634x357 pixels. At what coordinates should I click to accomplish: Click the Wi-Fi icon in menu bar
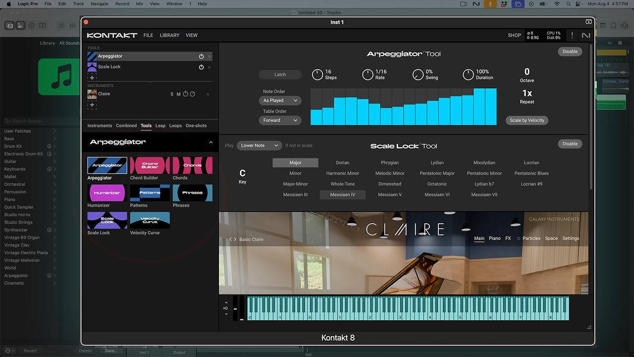pyautogui.click(x=557, y=4)
